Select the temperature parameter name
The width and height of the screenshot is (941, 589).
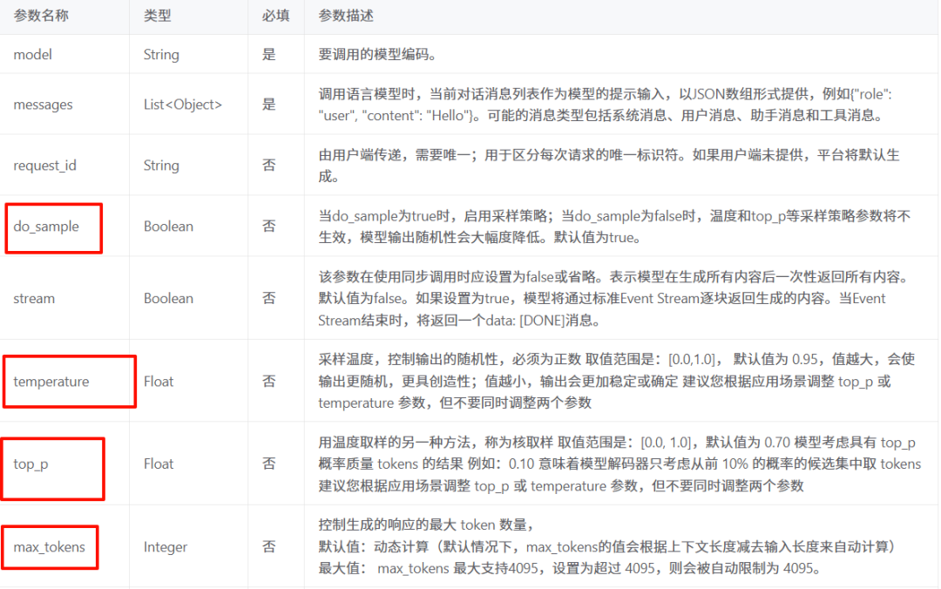point(51,382)
